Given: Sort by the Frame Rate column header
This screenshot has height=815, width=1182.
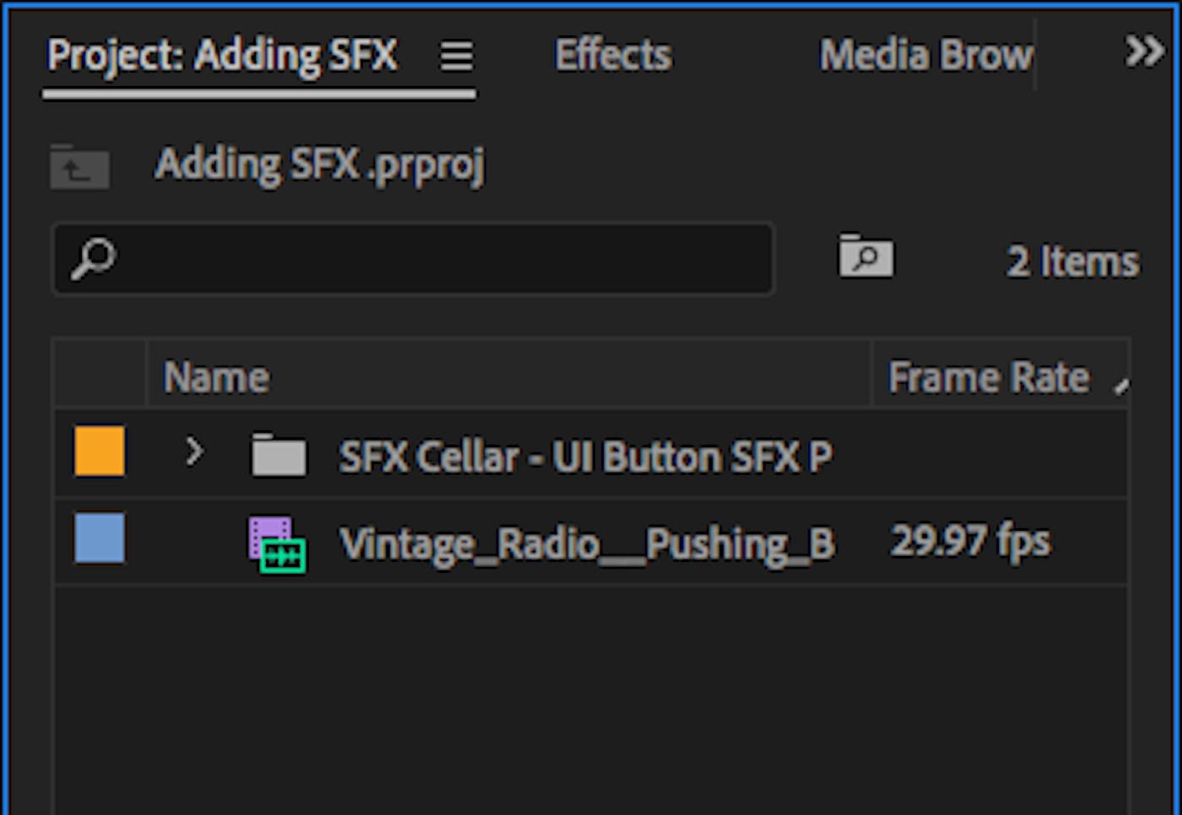Looking at the screenshot, I should 989,376.
